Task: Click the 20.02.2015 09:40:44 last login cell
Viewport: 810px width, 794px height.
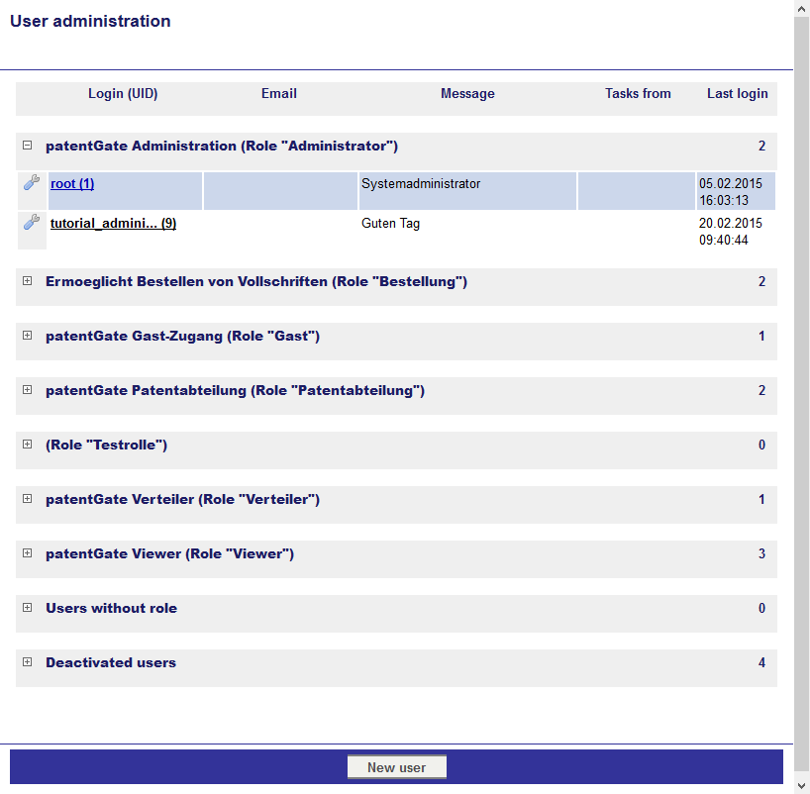Action: pos(736,231)
